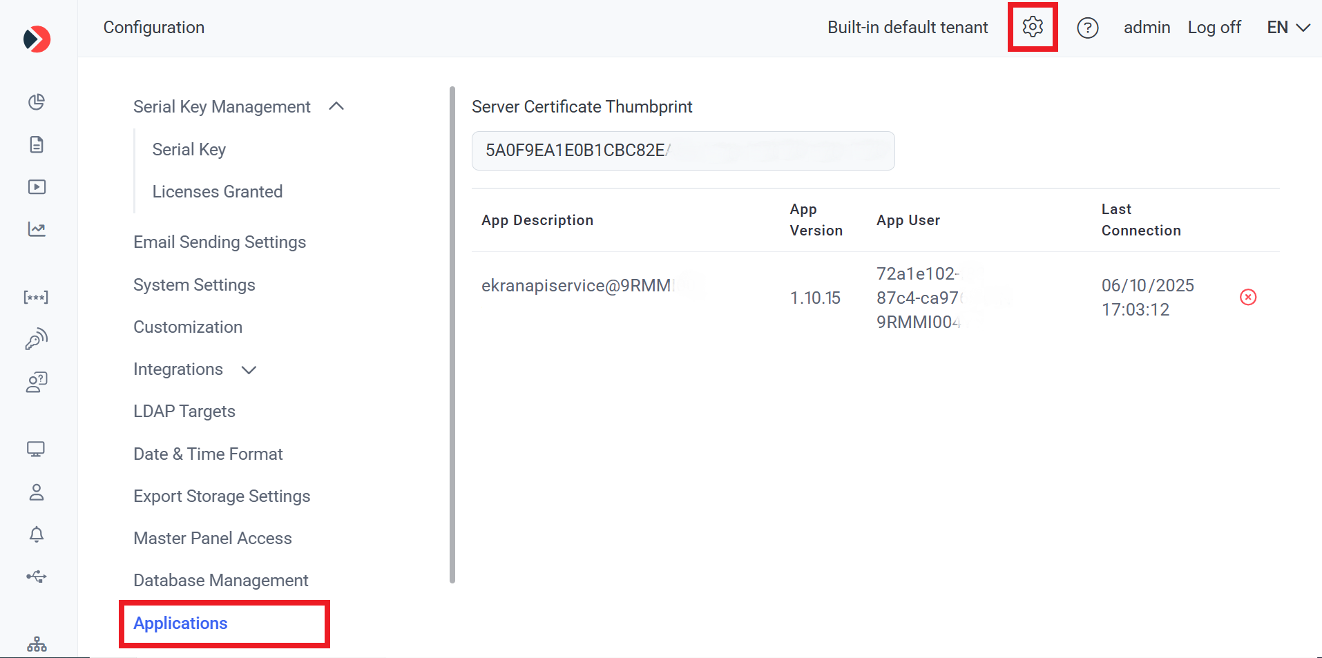This screenshot has width=1322, height=658.
Task: Select Database Management menu item
Action: coord(220,581)
